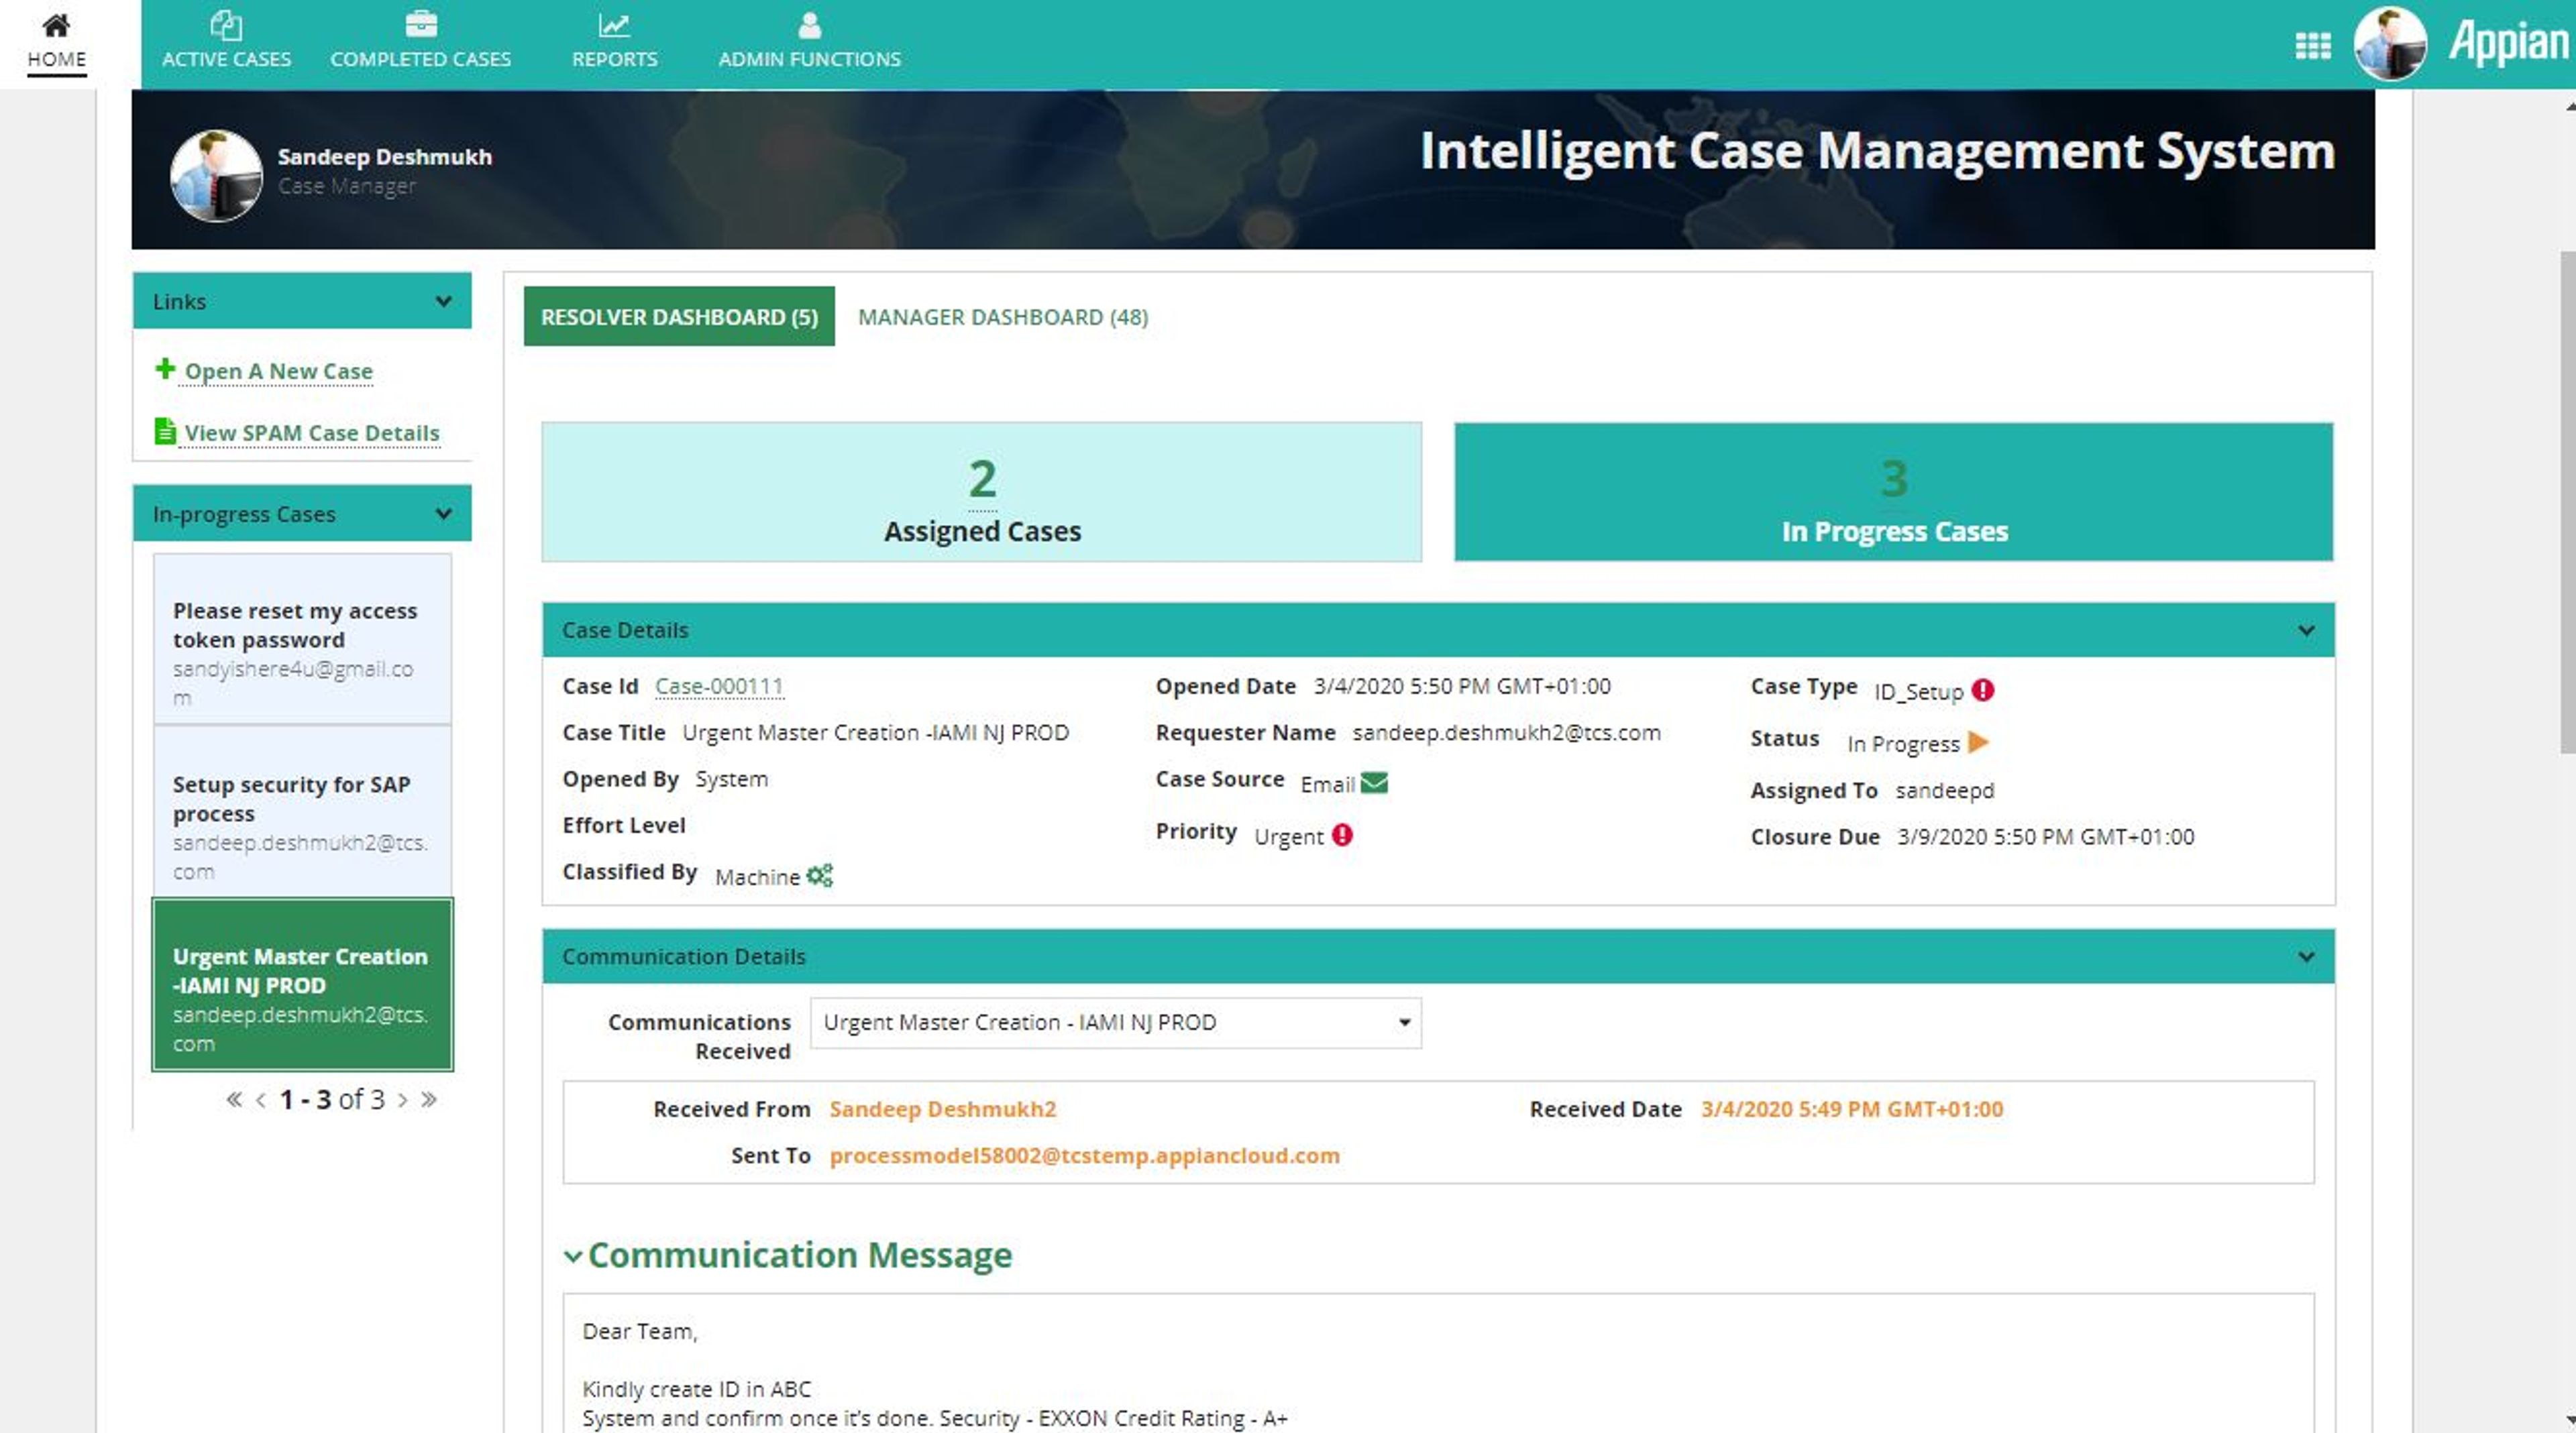The height and width of the screenshot is (1433, 2576).
Task: Open the apps grid navigation icon
Action: (x=2312, y=45)
